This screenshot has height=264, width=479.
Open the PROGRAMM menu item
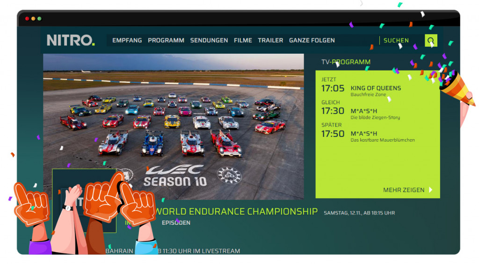coord(166,40)
